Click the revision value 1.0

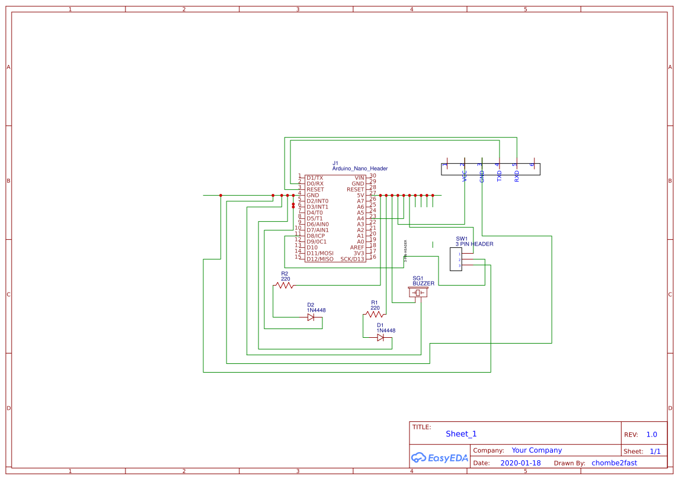(651, 434)
